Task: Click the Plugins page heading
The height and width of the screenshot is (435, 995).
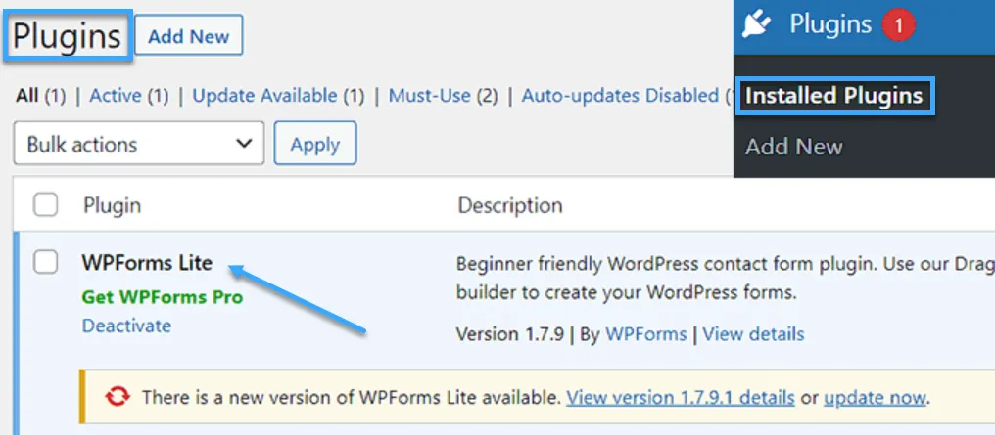Action: click(68, 36)
